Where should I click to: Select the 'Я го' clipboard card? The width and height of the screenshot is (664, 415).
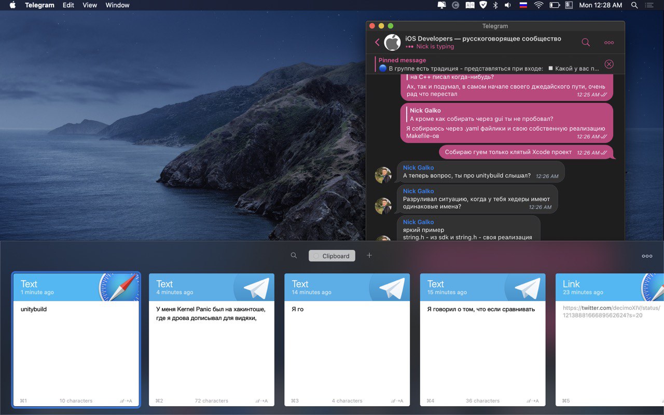click(347, 340)
